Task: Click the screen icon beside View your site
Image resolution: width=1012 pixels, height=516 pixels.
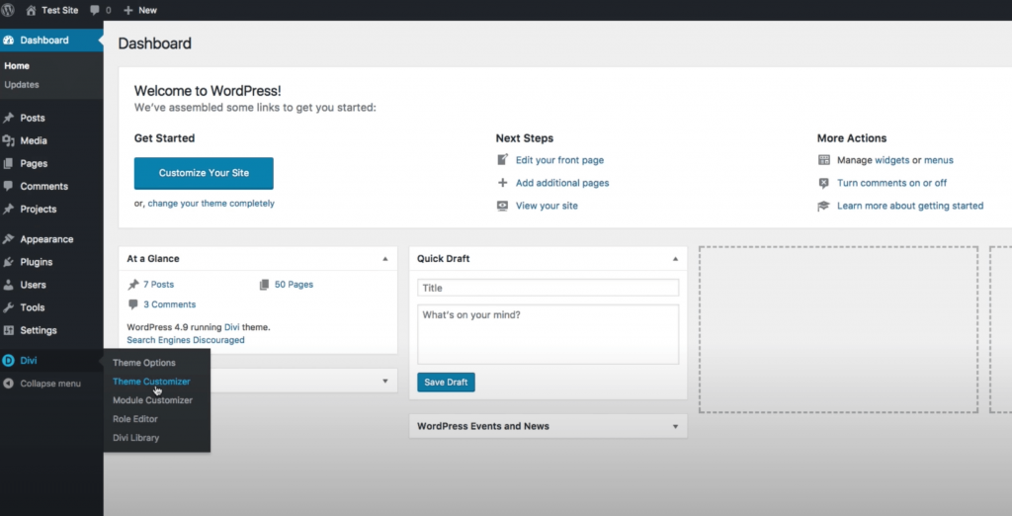Action: click(502, 206)
